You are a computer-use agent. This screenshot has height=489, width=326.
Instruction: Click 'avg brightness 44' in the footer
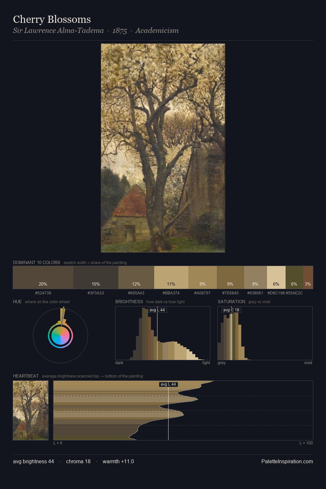[x=34, y=461]
